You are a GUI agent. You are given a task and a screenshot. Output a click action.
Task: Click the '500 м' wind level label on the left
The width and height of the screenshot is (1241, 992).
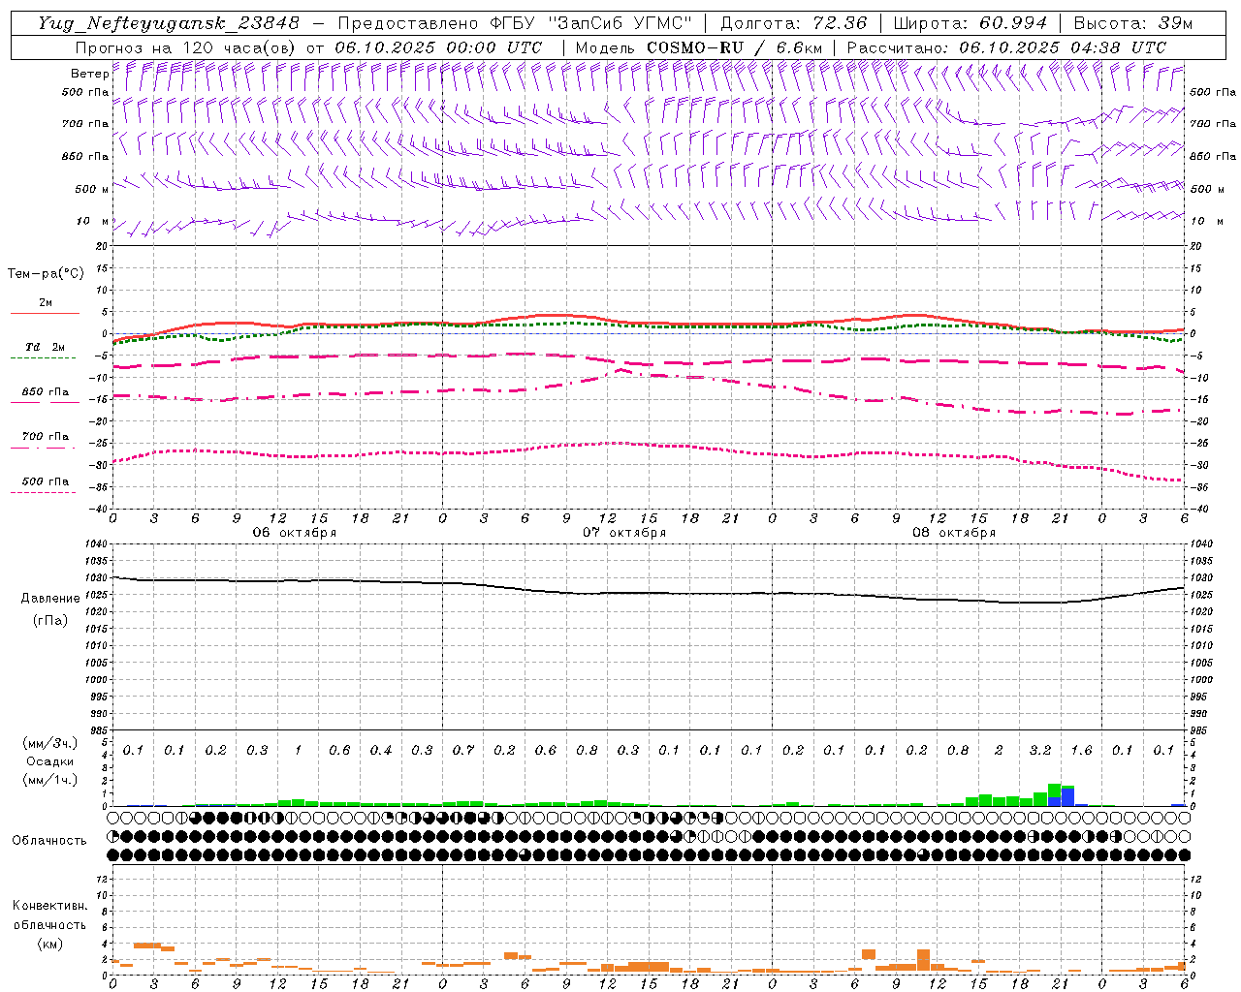point(92,189)
